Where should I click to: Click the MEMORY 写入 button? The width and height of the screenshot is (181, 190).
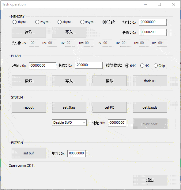(x=69, y=32)
